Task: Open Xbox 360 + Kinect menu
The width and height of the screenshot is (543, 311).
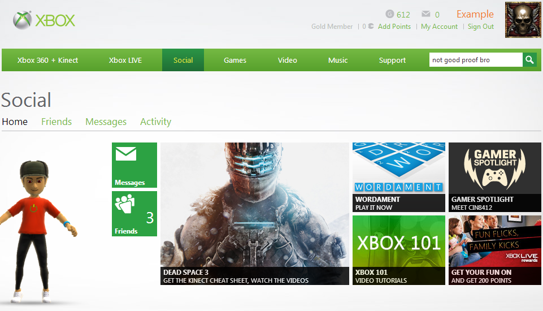Action: tap(48, 60)
